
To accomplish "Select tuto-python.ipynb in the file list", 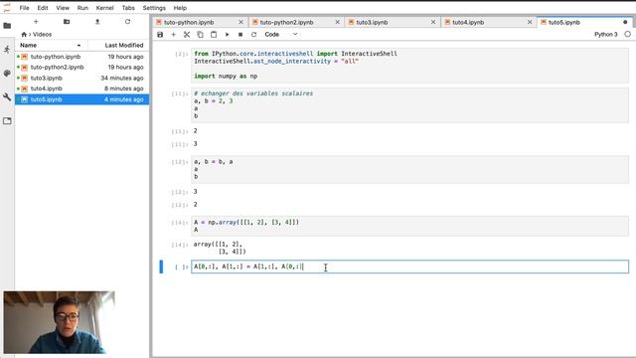I will pyautogui.click(x=81, y=57).
